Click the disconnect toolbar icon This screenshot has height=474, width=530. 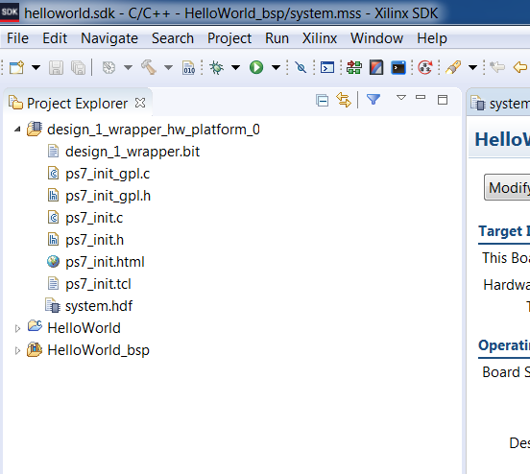pos(301,67)
